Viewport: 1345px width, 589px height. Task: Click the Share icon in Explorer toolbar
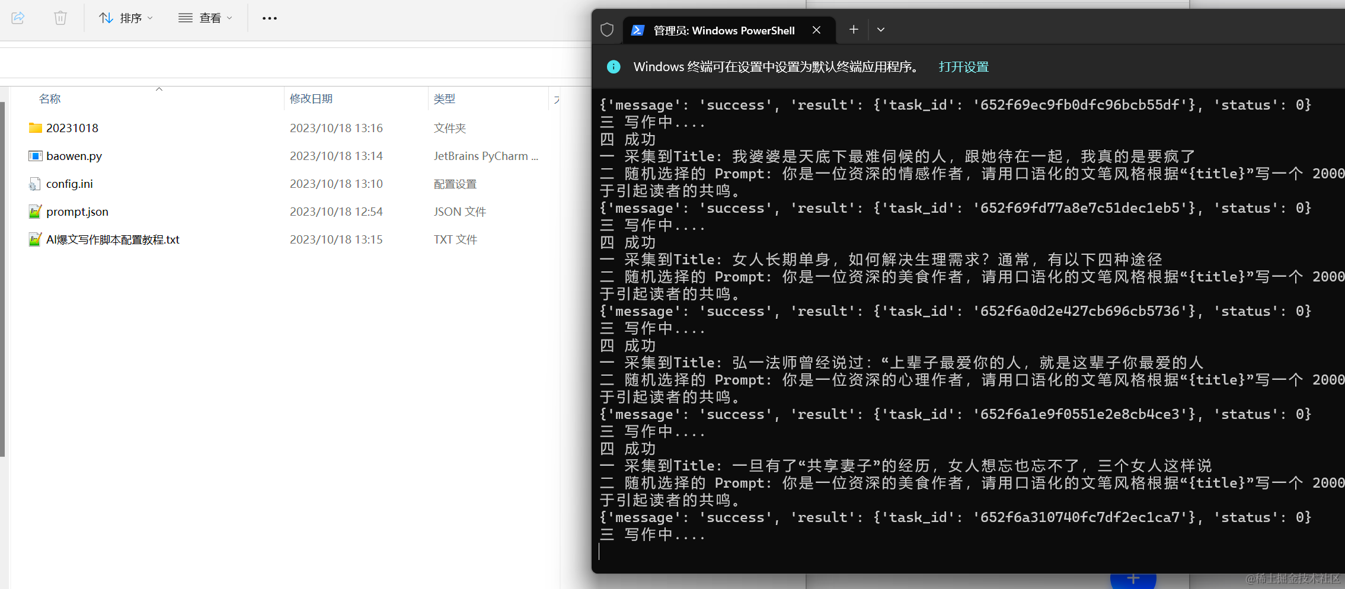click(x=18, y=18)
